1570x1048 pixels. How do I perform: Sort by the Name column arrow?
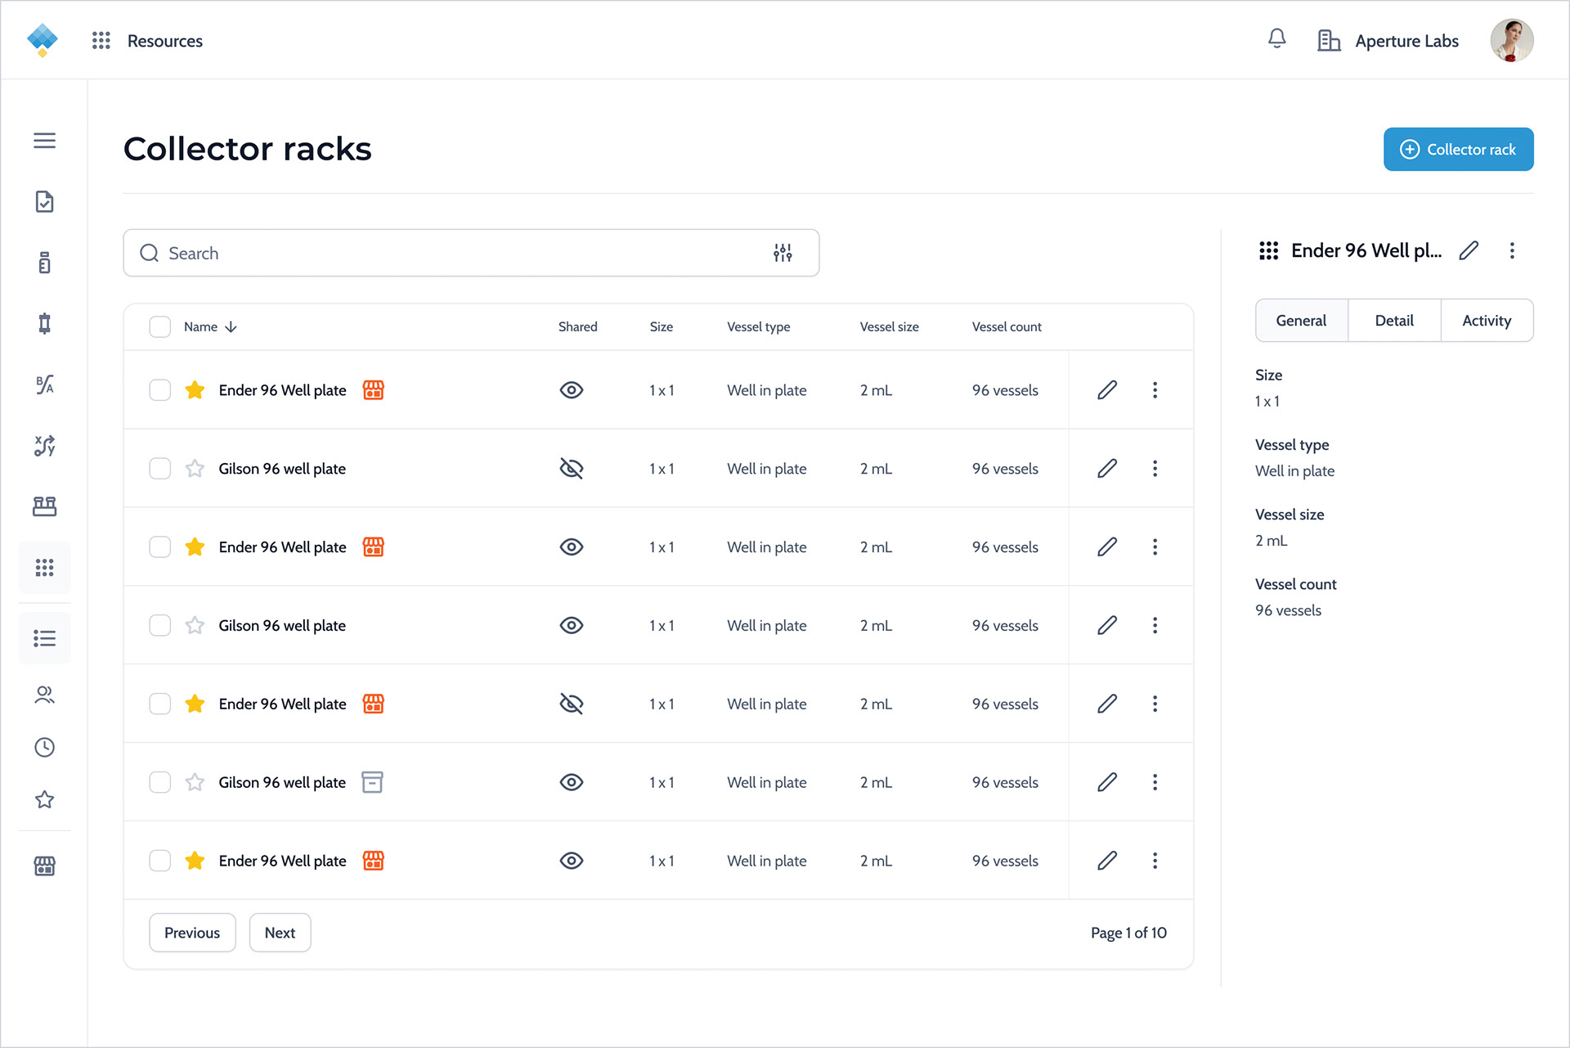coord(231,326)
